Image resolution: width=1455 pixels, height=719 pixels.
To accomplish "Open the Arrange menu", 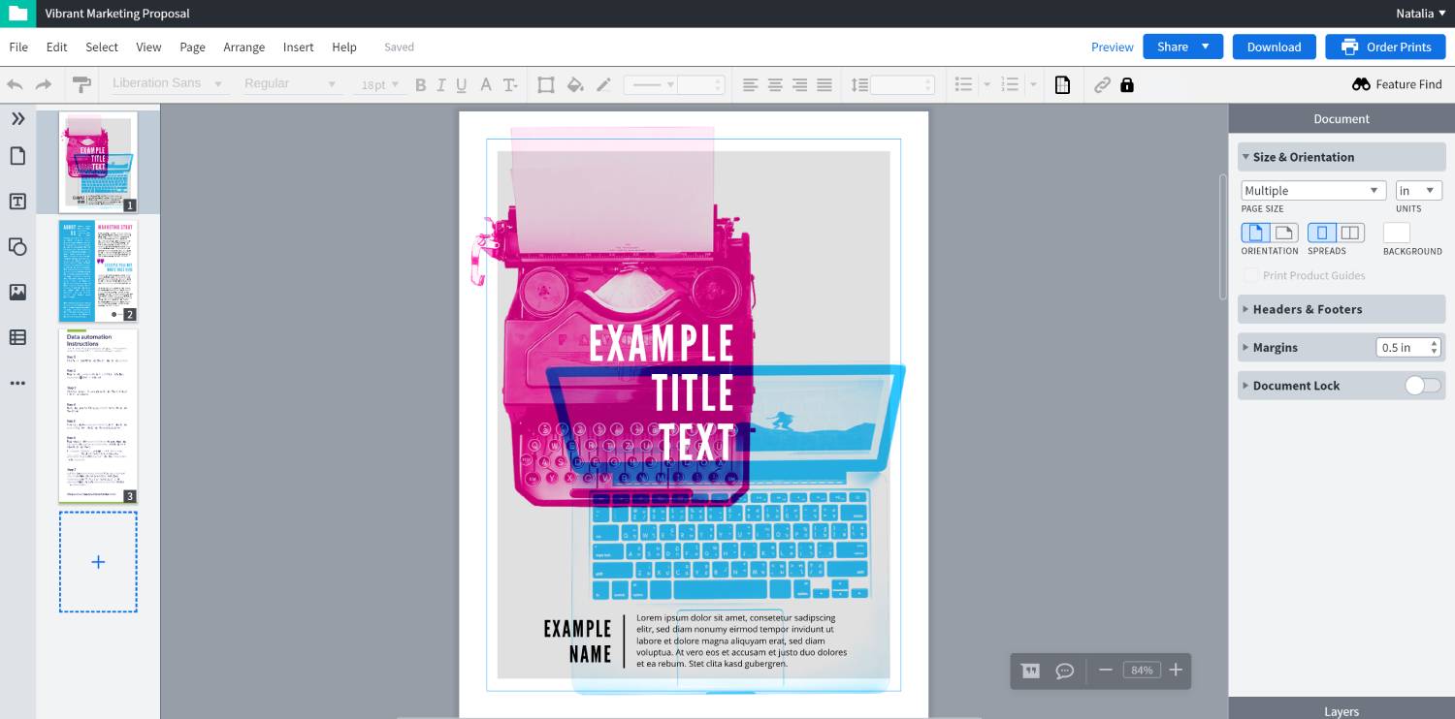I will (243, 47).
